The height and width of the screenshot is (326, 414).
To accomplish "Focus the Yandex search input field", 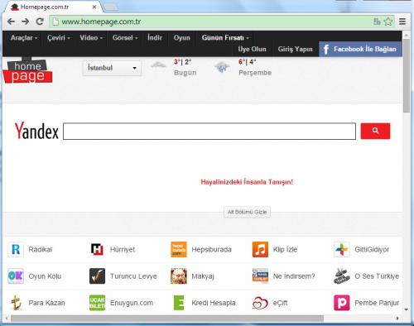I will (209, 132).
